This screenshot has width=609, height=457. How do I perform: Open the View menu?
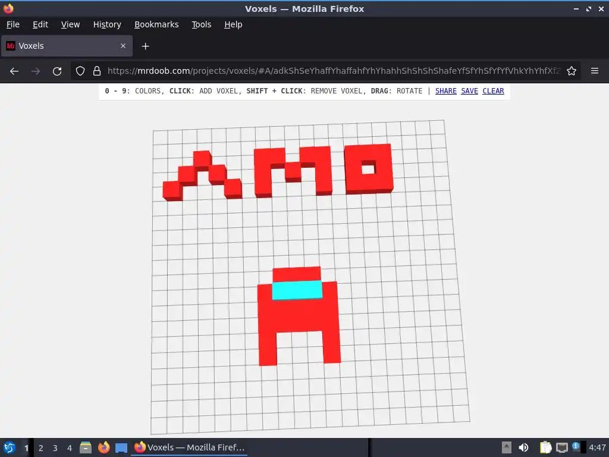pyautogui.click(x=70, y=24)
